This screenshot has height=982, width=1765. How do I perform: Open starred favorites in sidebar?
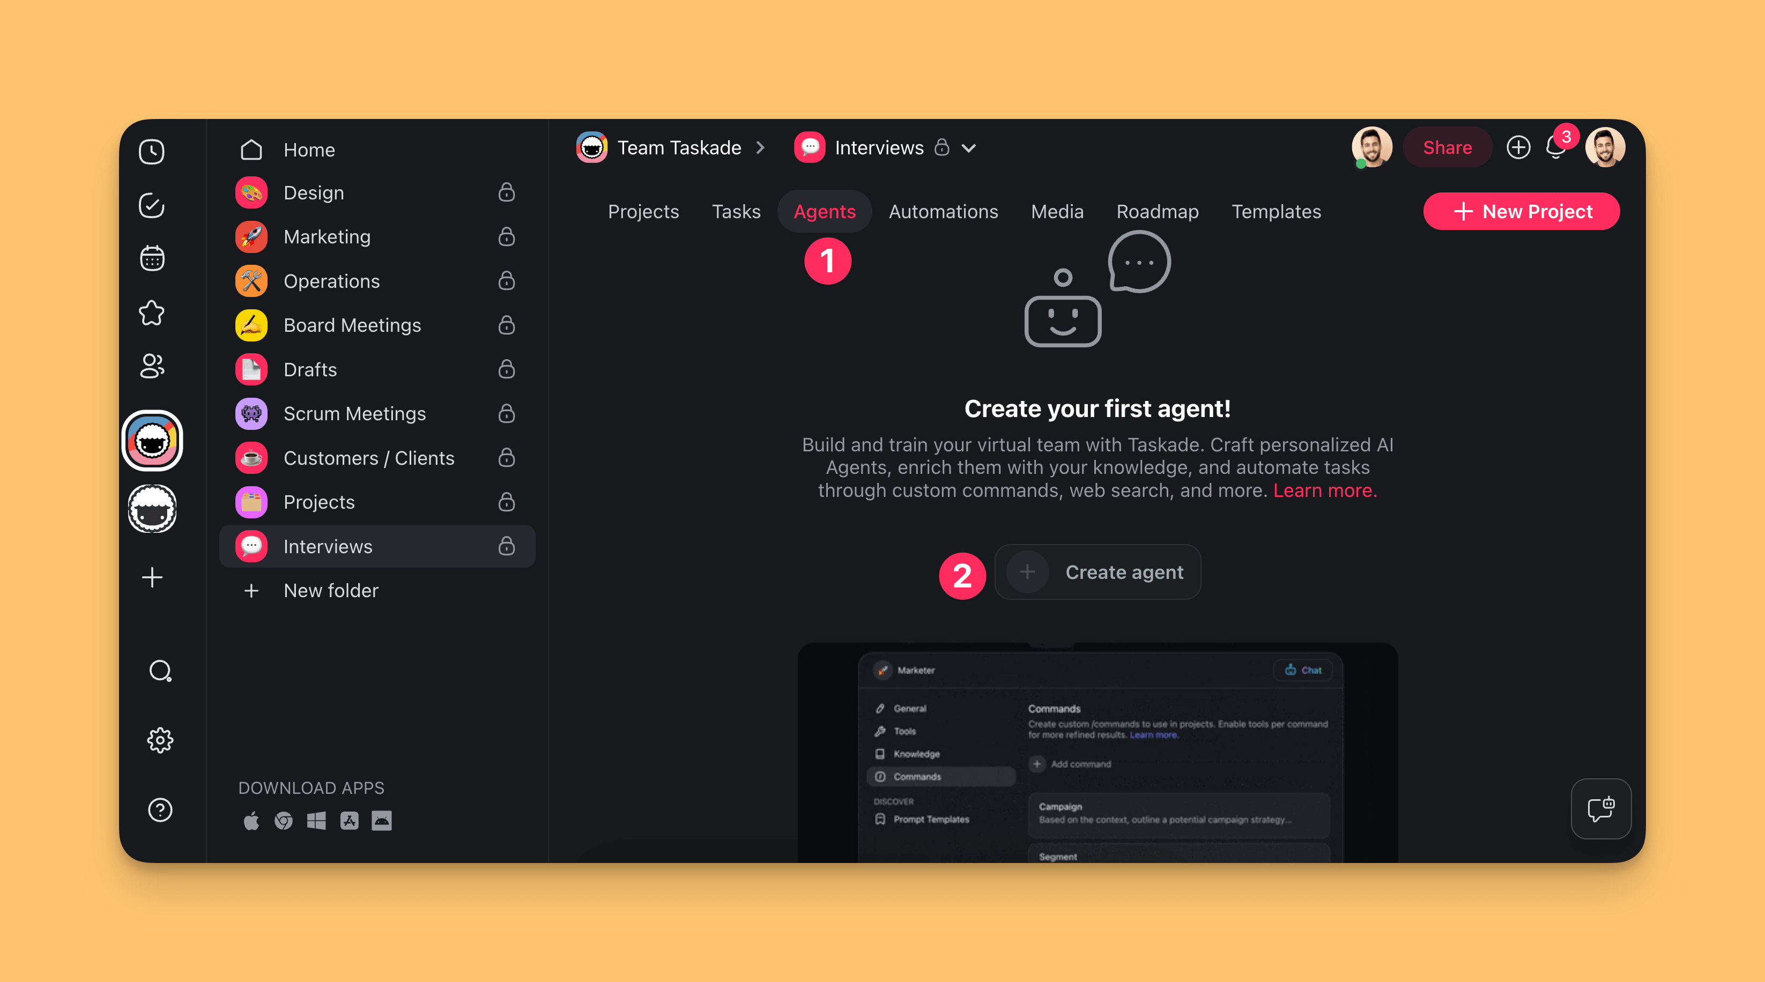tap(151, 313)
